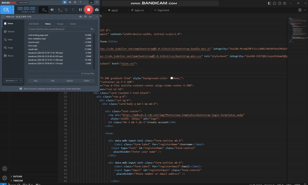The image size is (308, 185).
Task: Pause the recording
Action: click(x=80, y=10)
